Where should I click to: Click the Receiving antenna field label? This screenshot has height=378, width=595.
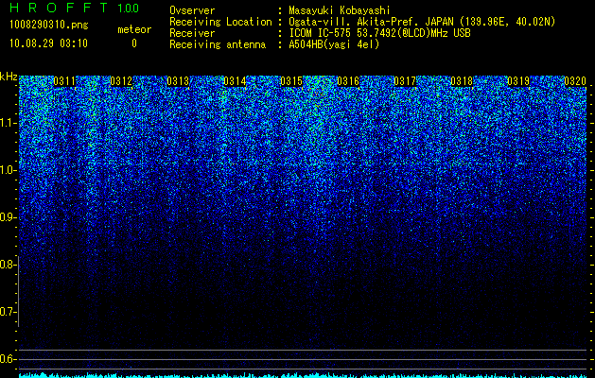click(x=218, y=44)
